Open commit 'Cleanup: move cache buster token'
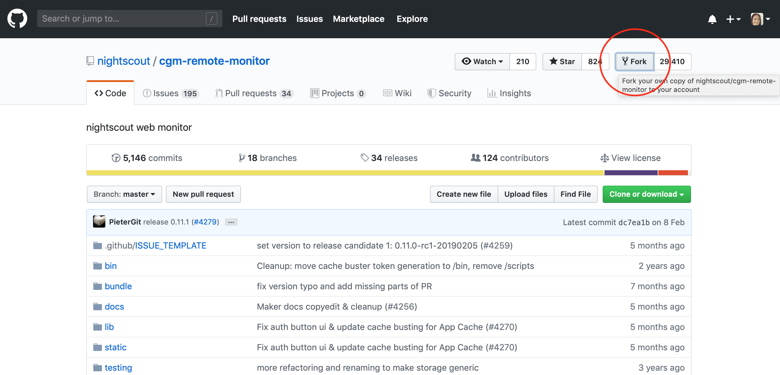The image size is (780, 375). tap(395, 266)
